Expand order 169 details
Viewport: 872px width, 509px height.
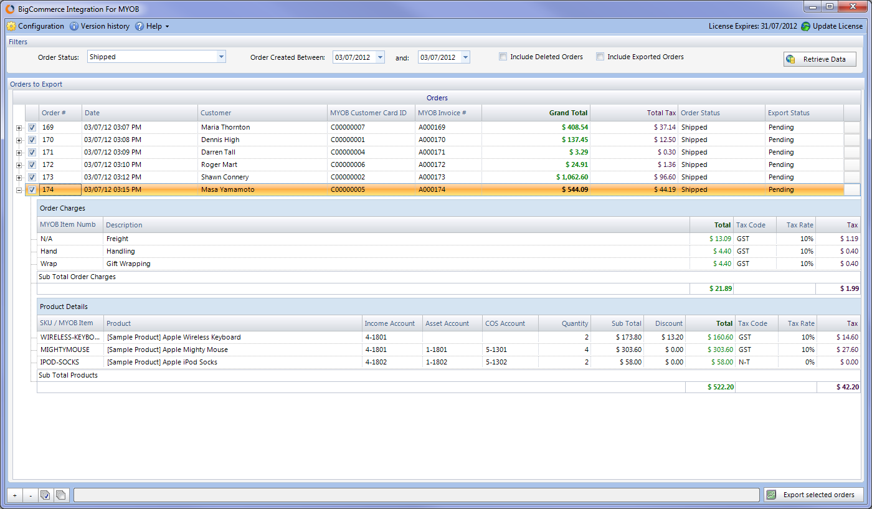(19, 128)
